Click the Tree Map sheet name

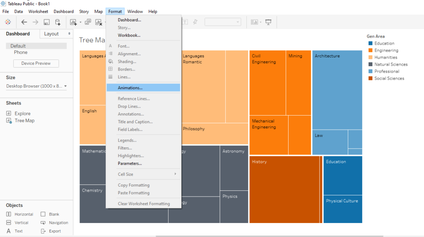tap(24, 121)
